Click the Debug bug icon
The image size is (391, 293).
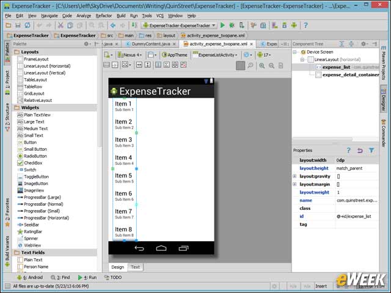pos(232,26)
